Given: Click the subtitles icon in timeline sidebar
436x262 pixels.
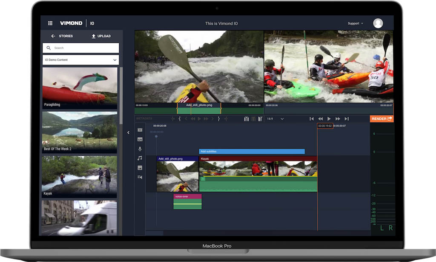Looking at the screenshot, I should coord(140,139).
